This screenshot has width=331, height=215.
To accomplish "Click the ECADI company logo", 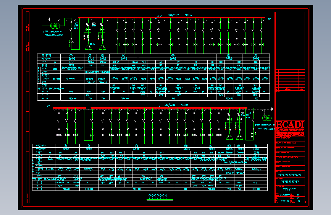I will (x=290, y=124).
